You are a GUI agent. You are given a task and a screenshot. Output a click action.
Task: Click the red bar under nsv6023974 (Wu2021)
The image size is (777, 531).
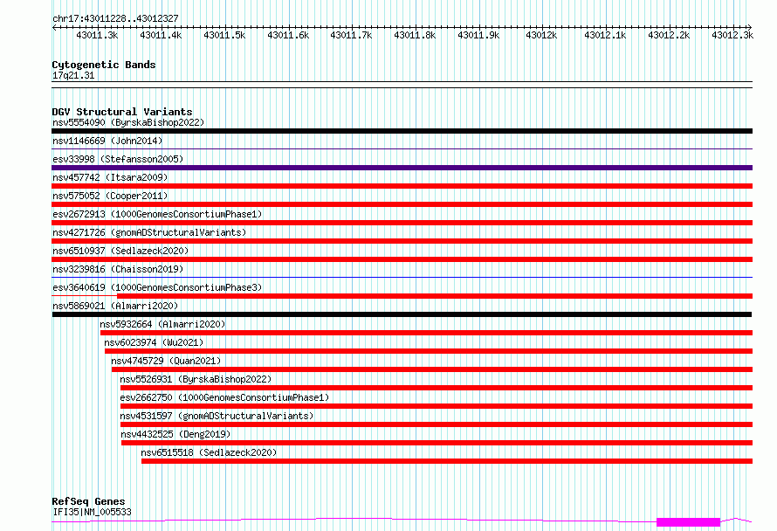coord(429,351)
